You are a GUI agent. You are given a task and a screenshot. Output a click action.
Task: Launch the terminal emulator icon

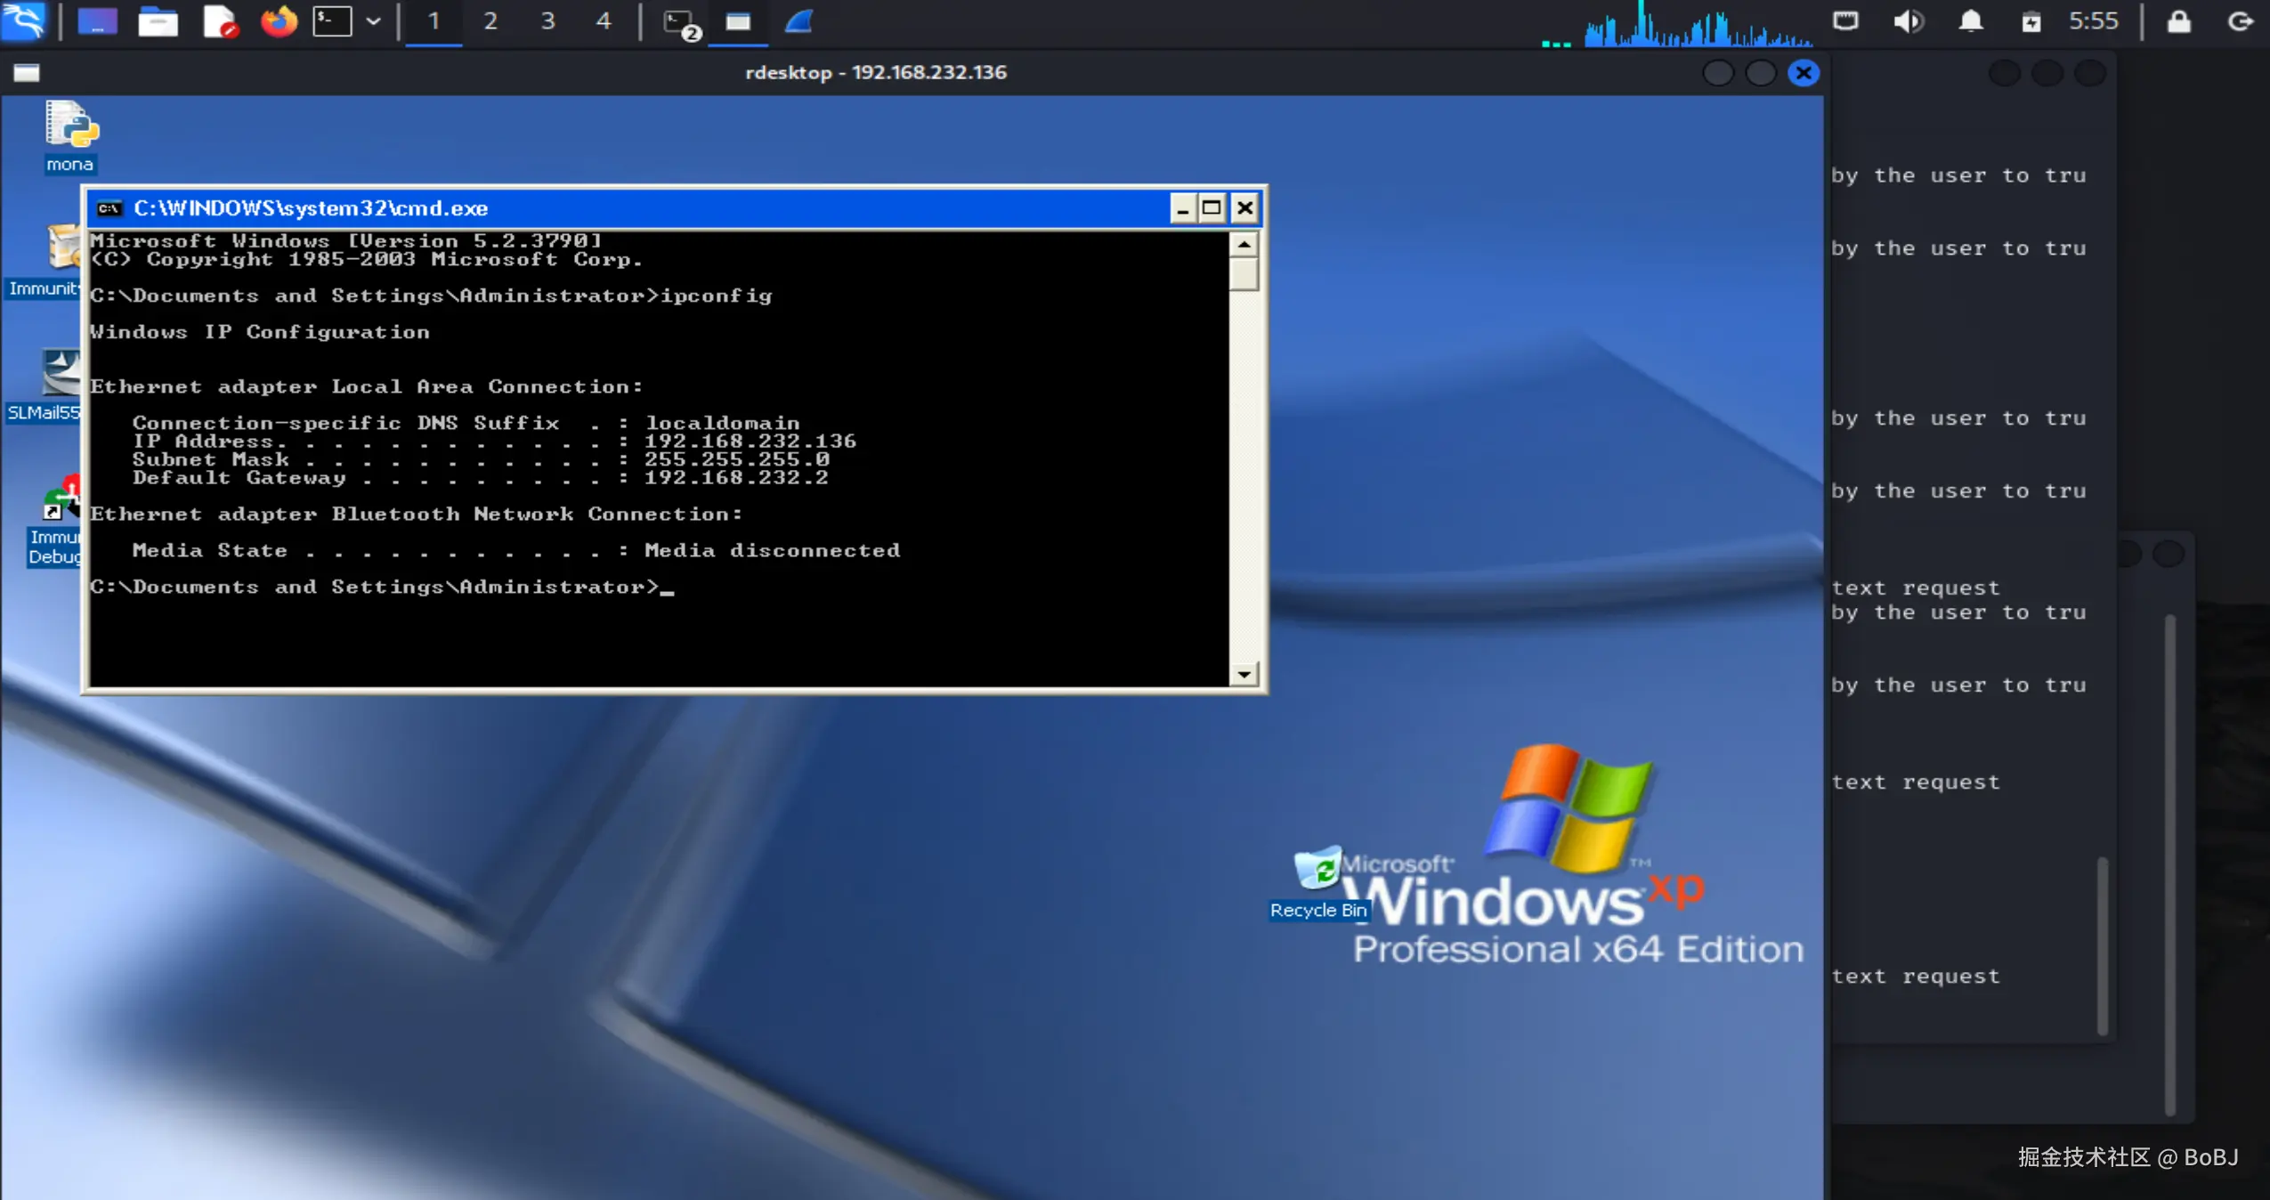coord(332,21)
